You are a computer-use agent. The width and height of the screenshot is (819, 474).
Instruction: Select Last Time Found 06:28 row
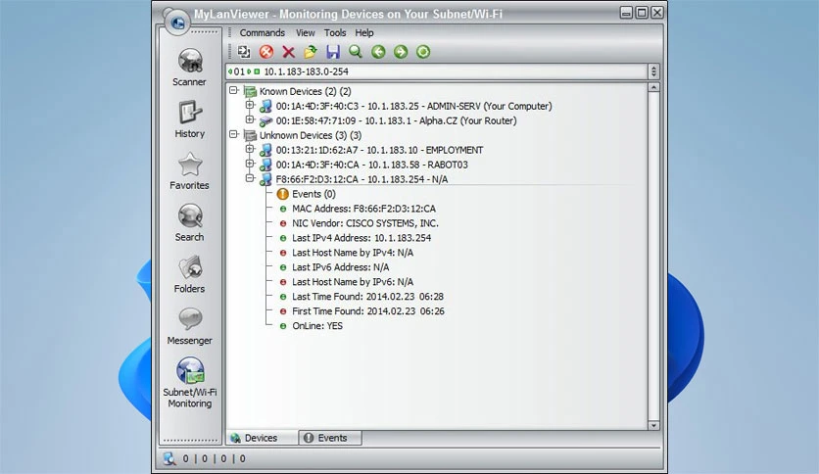point(367,297)
